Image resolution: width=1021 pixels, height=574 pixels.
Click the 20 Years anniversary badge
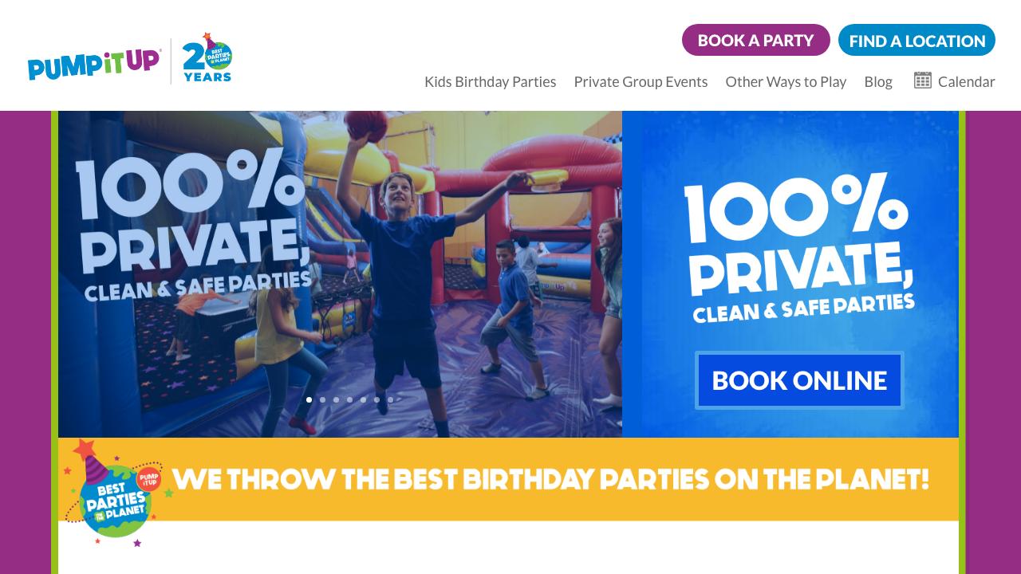click(207, 58)
